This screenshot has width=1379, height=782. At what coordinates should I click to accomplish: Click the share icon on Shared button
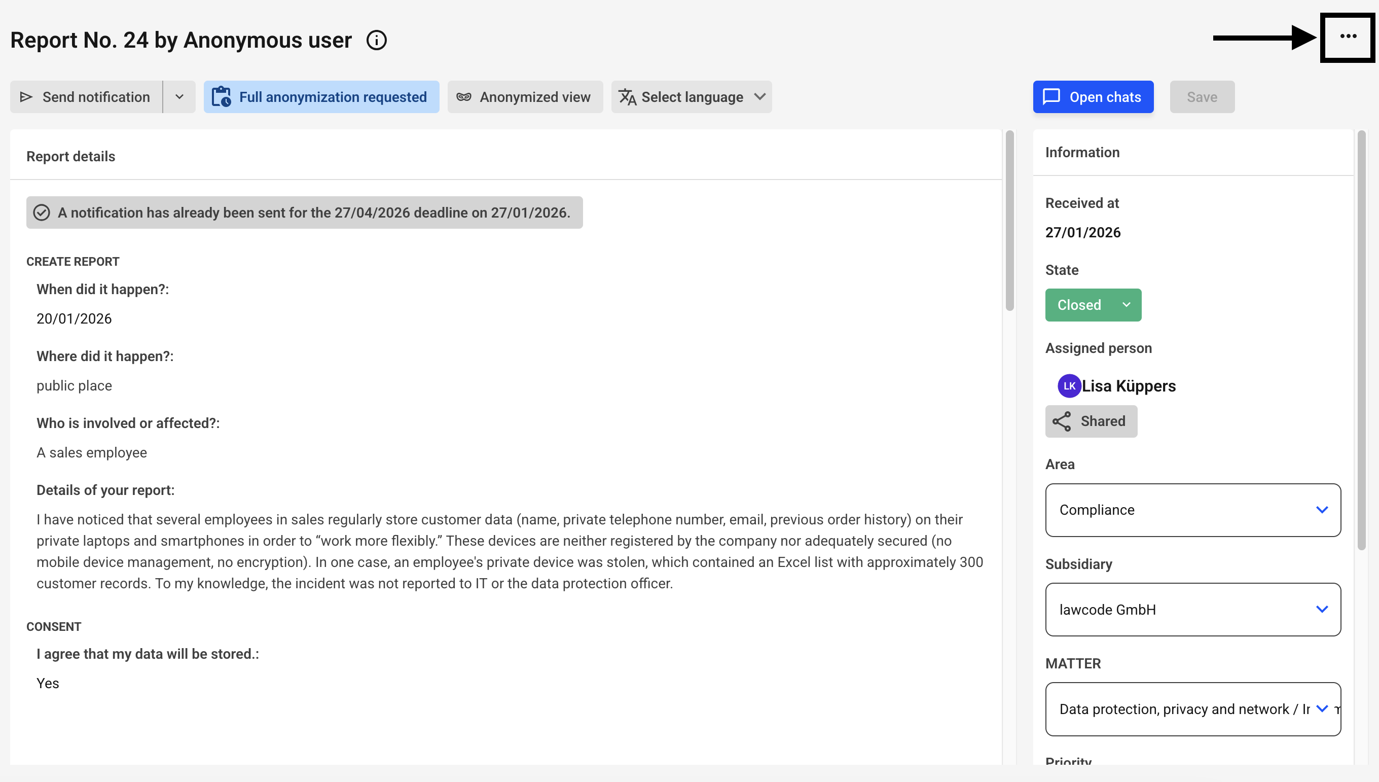(1061, 421)
